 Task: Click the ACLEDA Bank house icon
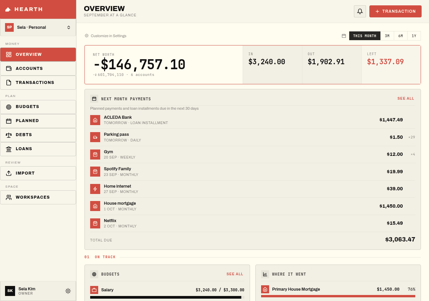pos(95,120)
